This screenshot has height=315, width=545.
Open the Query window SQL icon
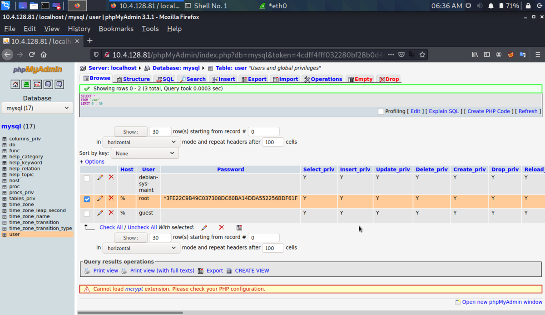point(37,85)
